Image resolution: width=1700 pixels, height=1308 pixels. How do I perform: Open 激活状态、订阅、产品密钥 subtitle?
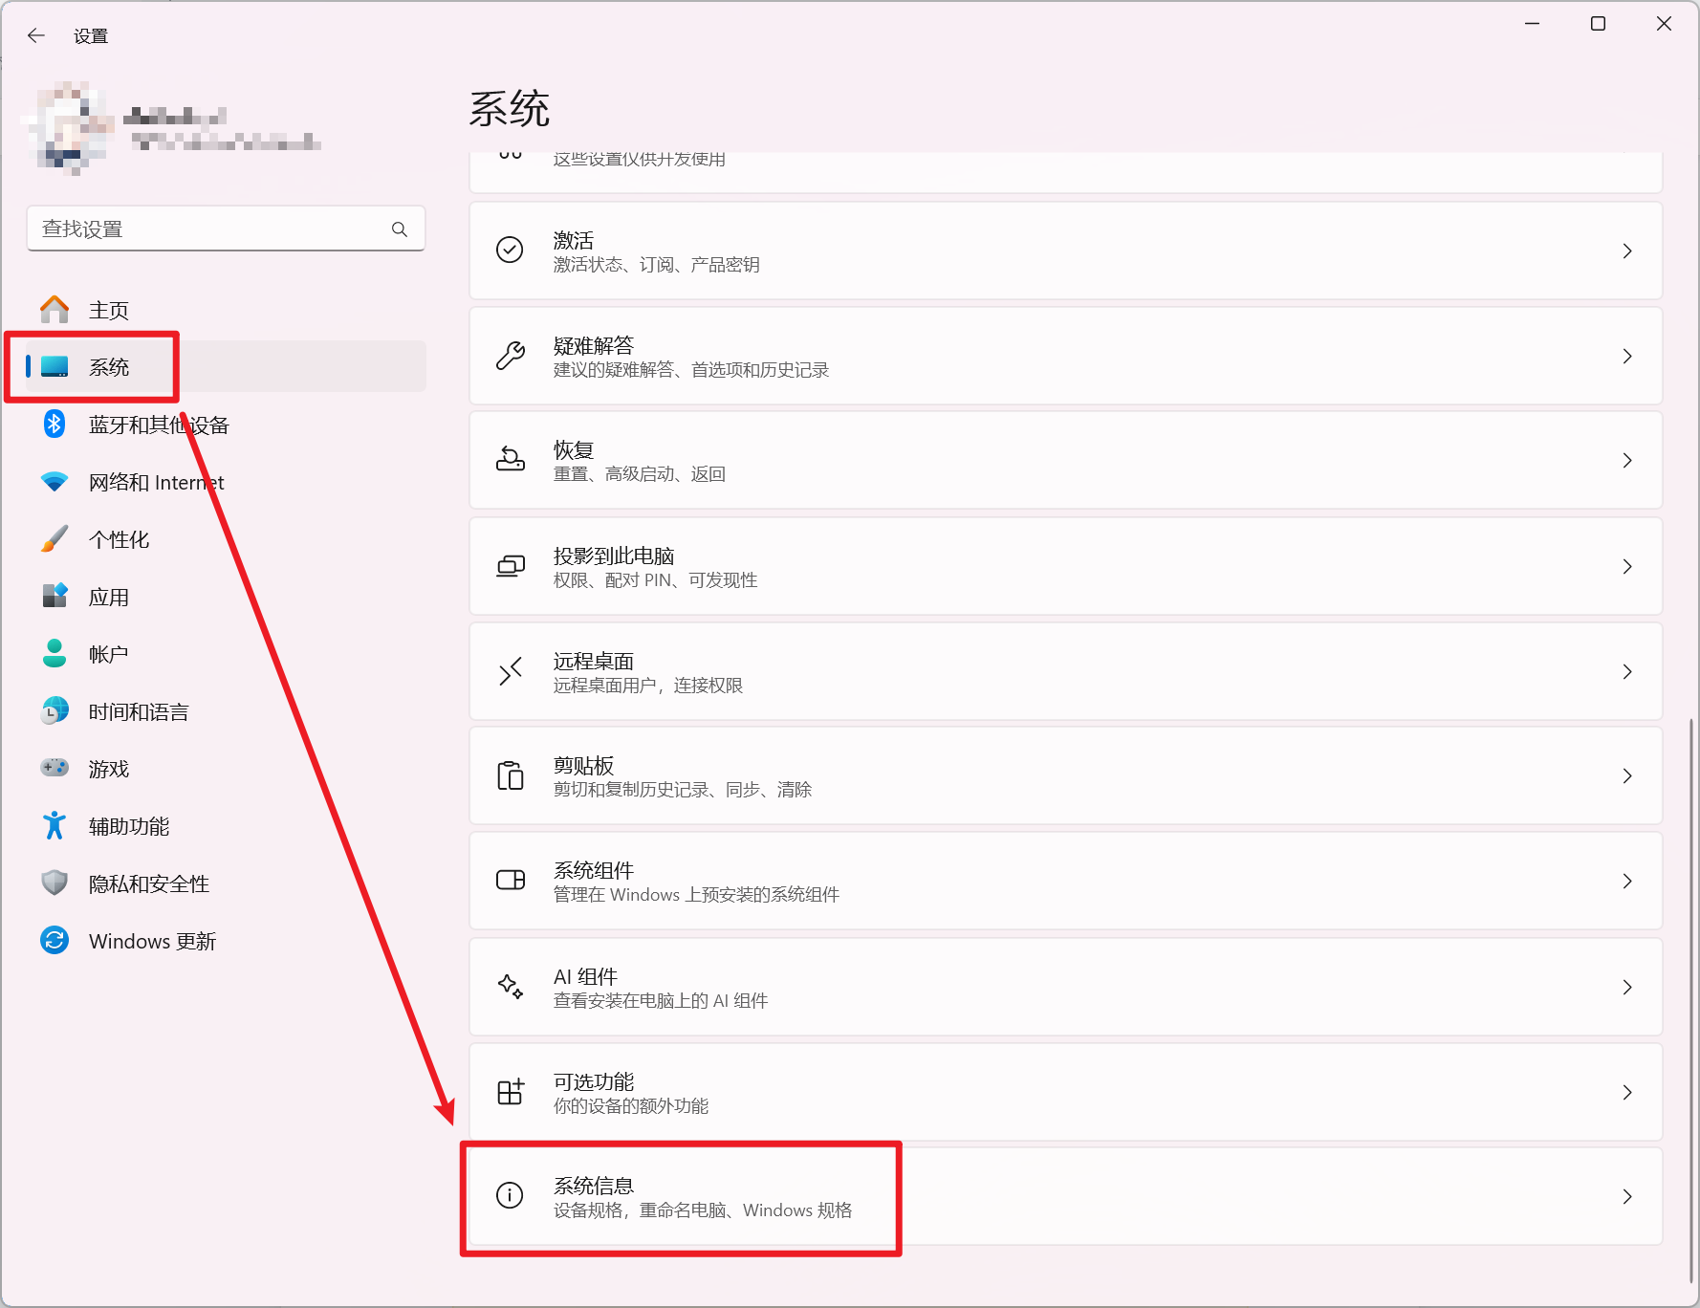pos(656,265)
